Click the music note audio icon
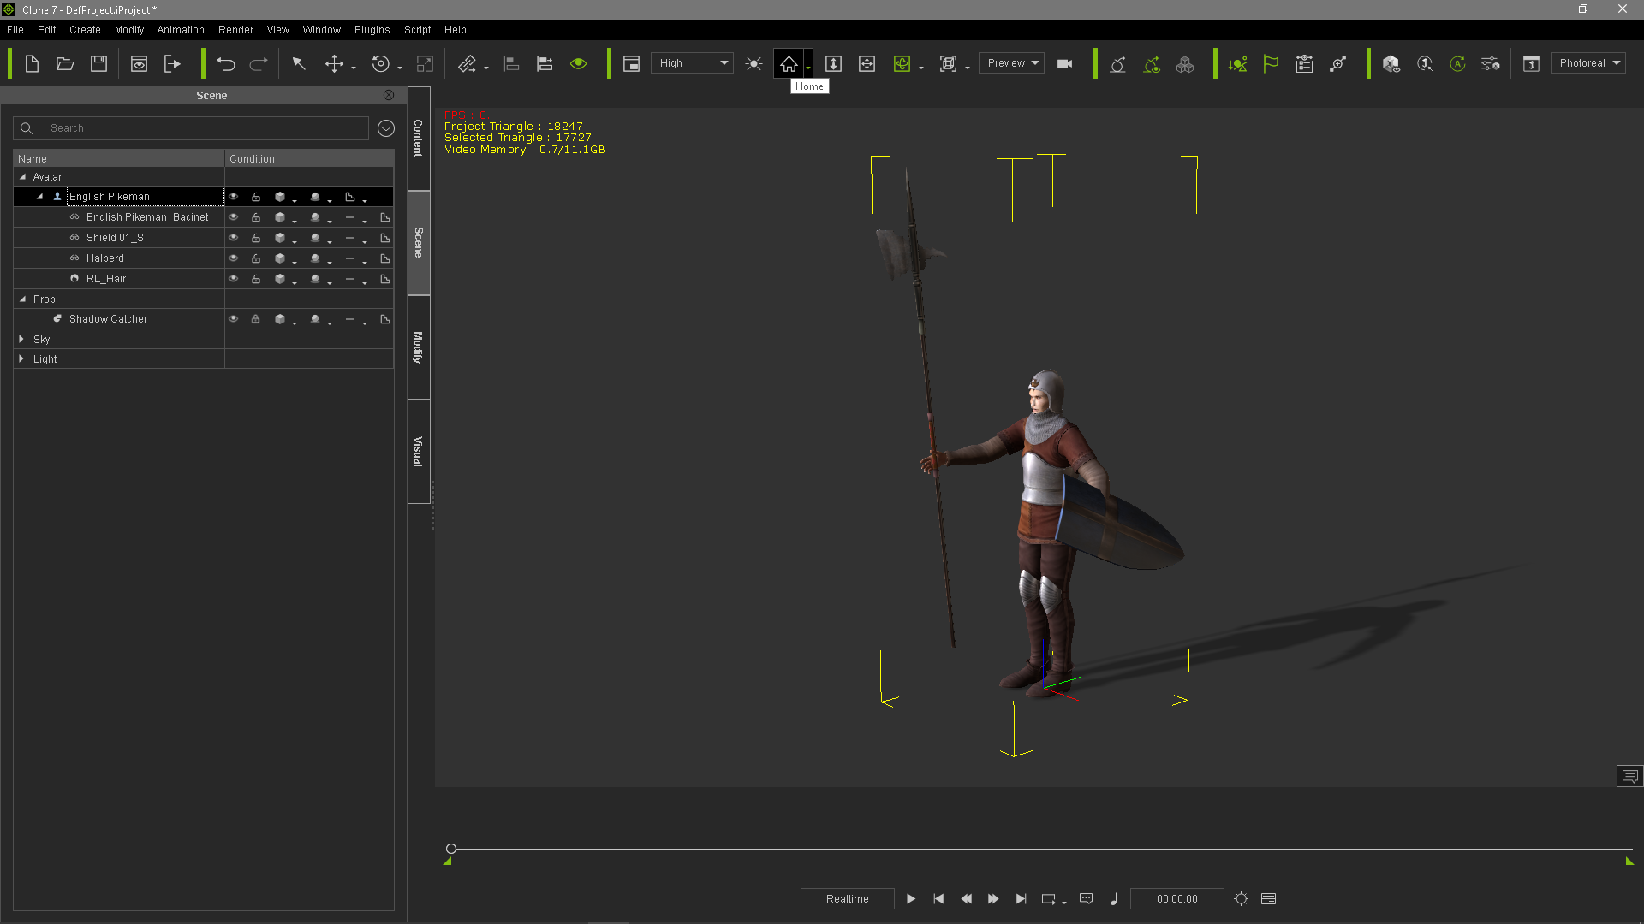This screenshot has width=1644, height=924. 1114,898
